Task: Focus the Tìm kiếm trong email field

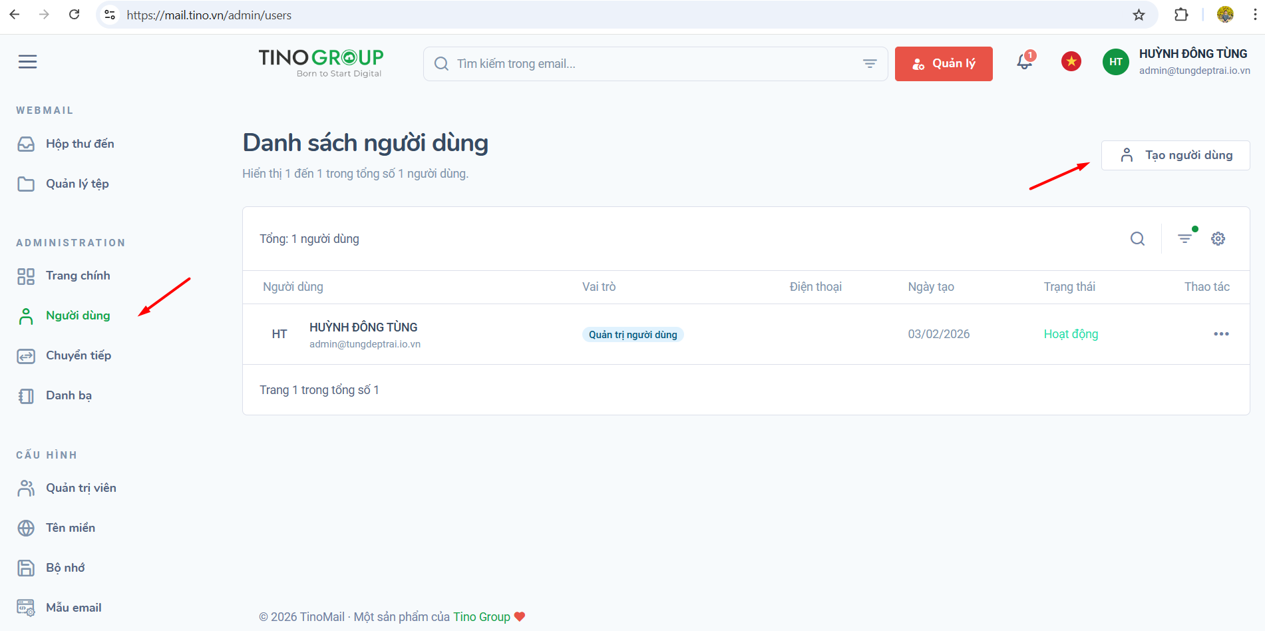Action: (x=652, y=64)
